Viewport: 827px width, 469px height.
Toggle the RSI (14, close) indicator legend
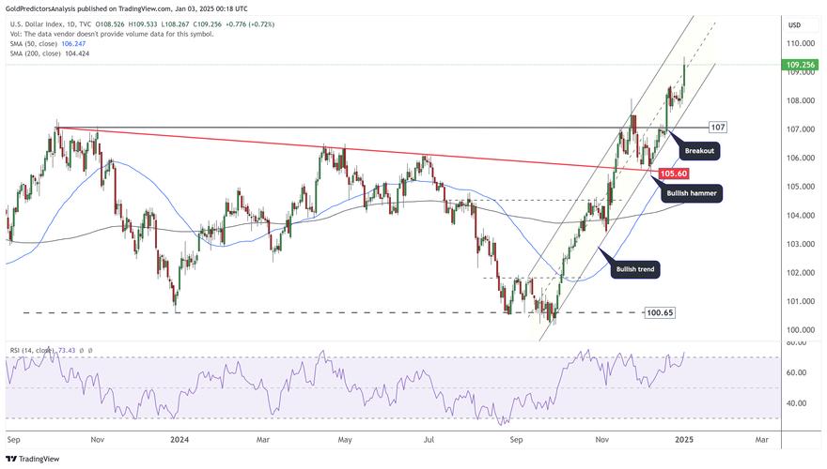(29, 350)
